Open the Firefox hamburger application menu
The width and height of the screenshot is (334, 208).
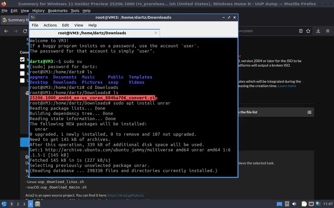pyautogui.click(x=328, y=31)
